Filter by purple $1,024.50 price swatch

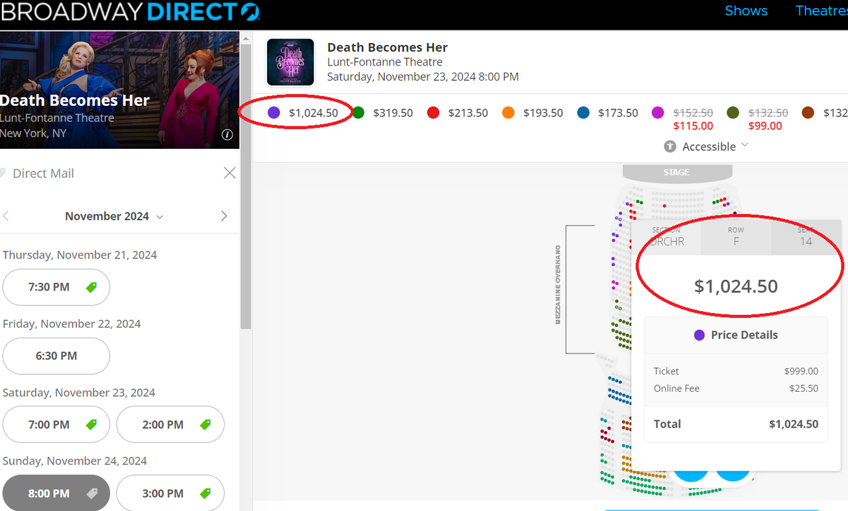(x=274, y=113)
